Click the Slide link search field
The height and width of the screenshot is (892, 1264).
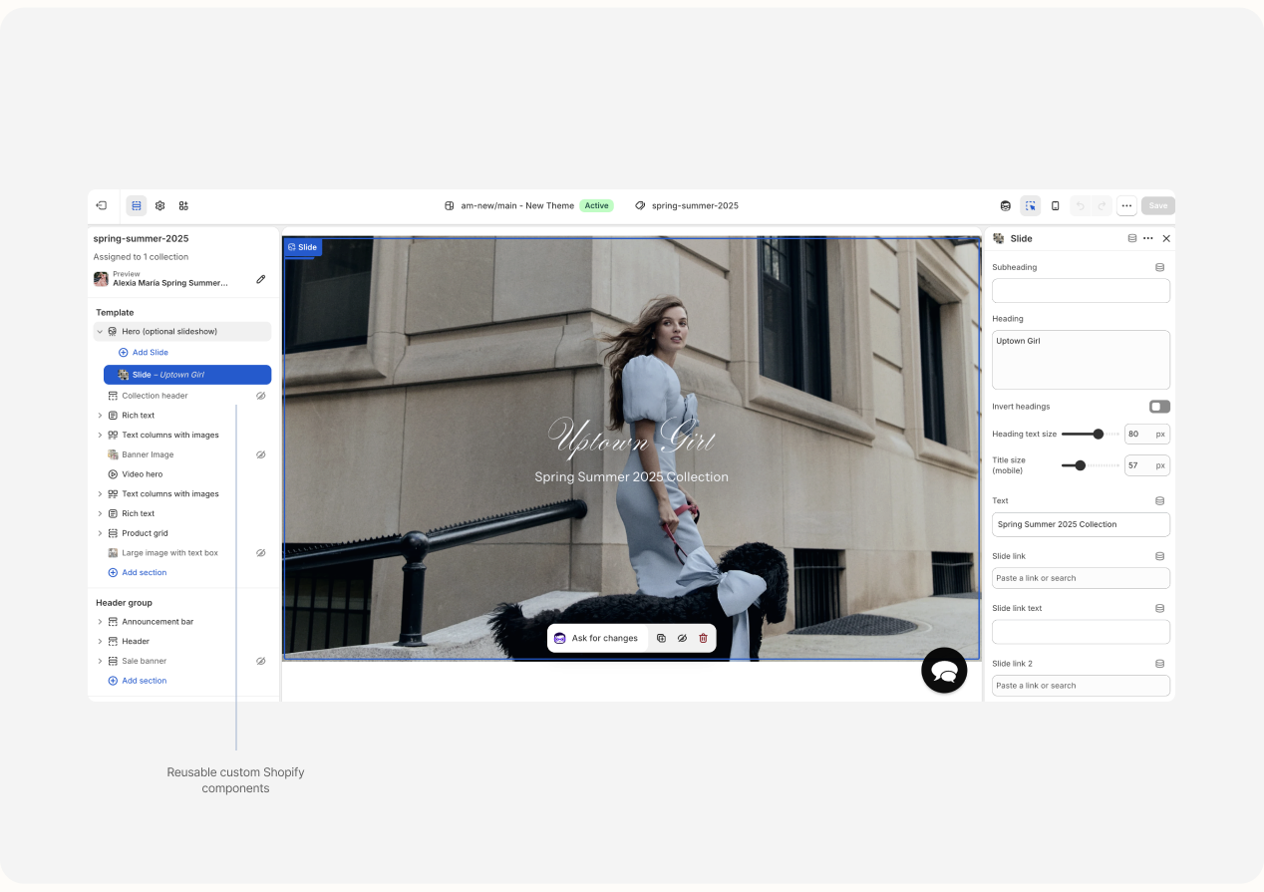point(1081,578)
